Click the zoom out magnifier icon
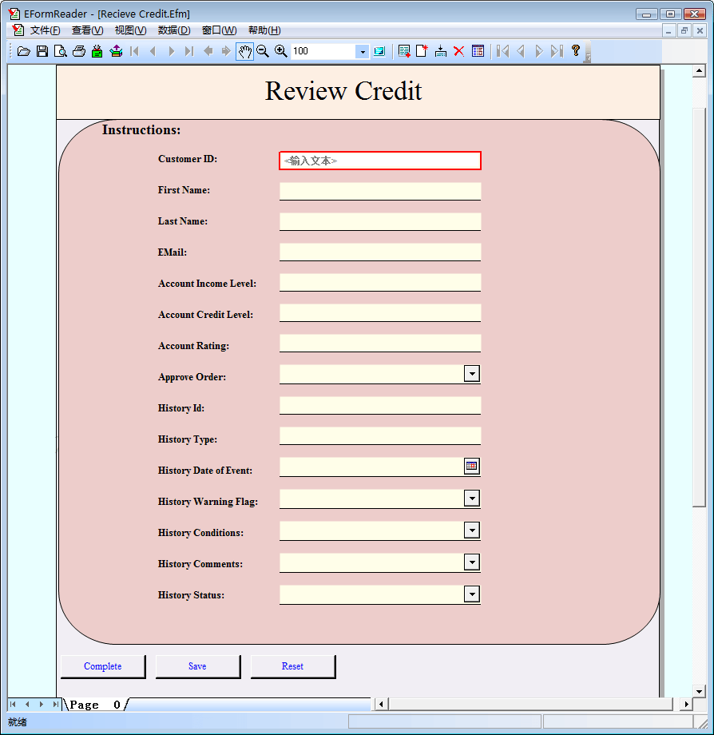Screen dimensions: 714x735 coord(262,51)
